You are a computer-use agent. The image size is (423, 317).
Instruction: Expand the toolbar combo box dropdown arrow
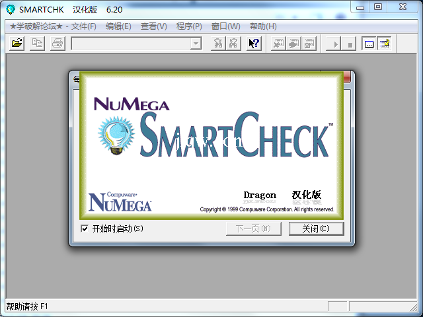(196, 44)
